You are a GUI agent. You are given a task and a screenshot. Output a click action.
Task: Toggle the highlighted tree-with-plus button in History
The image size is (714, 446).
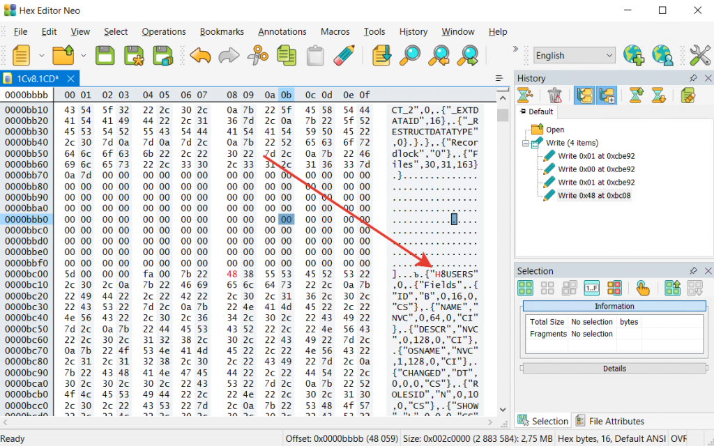(x=607, y=95)
